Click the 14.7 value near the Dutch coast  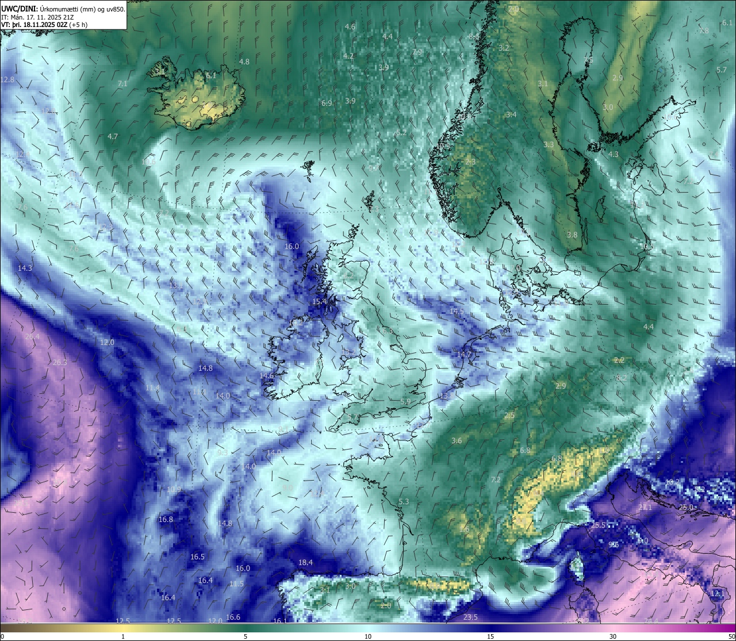coord(464,355)
